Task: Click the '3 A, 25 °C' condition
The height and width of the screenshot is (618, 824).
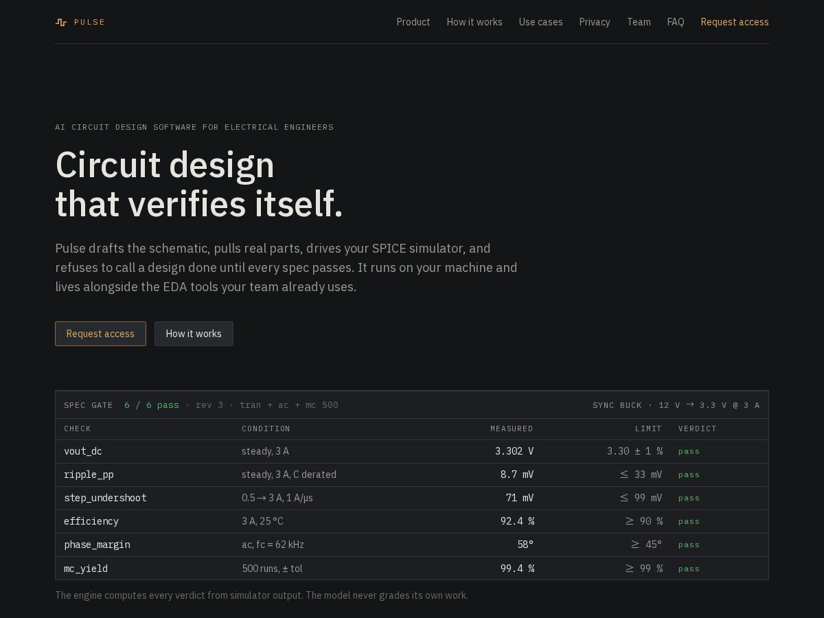Action: pos(262,521)
